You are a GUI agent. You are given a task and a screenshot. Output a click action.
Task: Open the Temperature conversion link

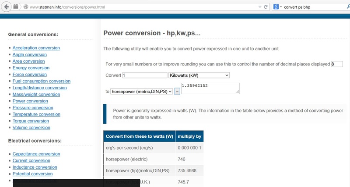pyautogui.click(x=36, y=114)
